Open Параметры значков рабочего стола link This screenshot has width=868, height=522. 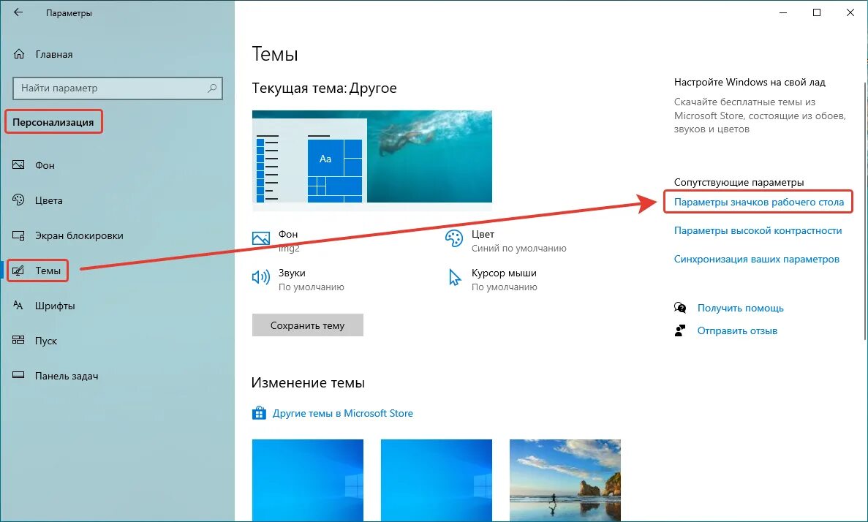pyautogui.click(x=758, y=202)
